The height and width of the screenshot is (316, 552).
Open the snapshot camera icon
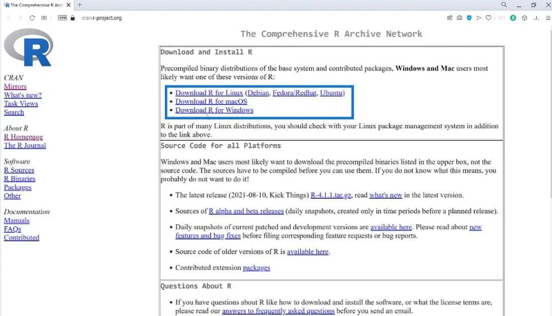tap(460, 18)
